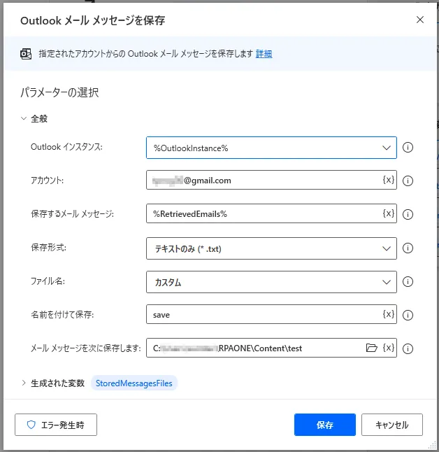Insert variable {x} in アカウント field
The height and width of the screenshot is (452, 439).
(388, 180)
